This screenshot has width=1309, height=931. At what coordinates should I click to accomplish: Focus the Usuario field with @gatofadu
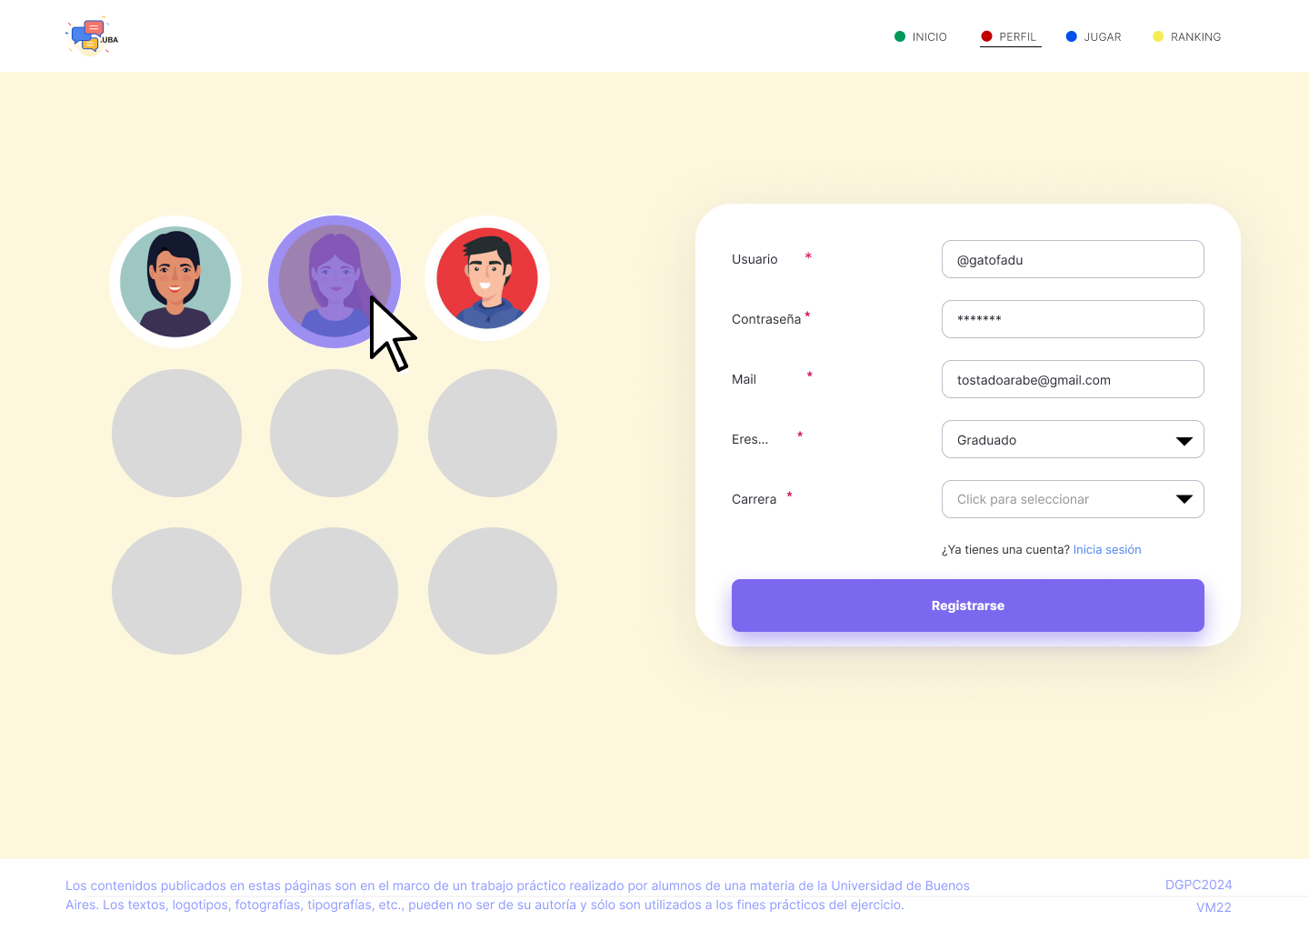pyautogui.click(x=1073, y=260)
